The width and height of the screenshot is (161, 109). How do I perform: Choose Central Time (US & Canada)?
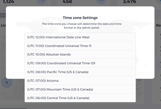[58, 98]
